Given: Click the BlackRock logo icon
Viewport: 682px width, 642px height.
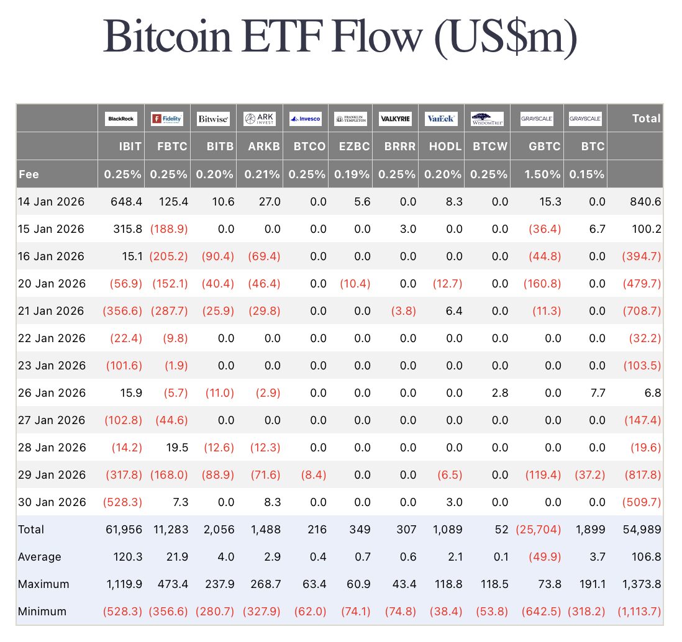Looking at the screenshot, I should [x=121, y=119].
